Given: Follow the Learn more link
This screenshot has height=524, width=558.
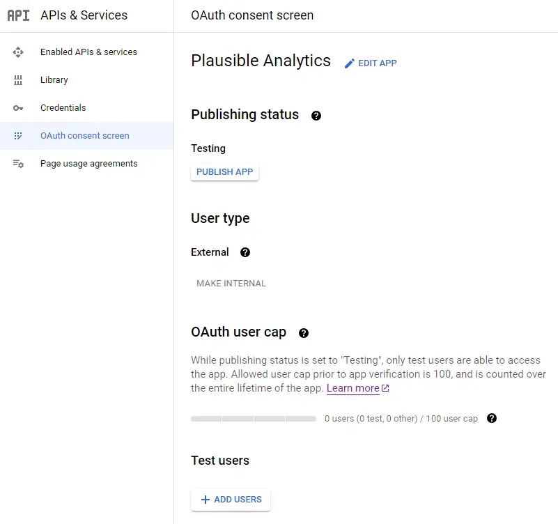Looking at the screenshot, I should coord(357,388).
